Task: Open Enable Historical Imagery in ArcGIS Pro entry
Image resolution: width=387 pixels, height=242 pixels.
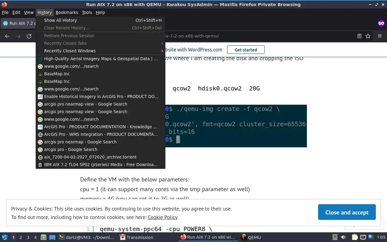Action: point(100,96)
